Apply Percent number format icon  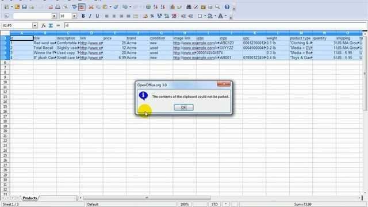[152, 16]
